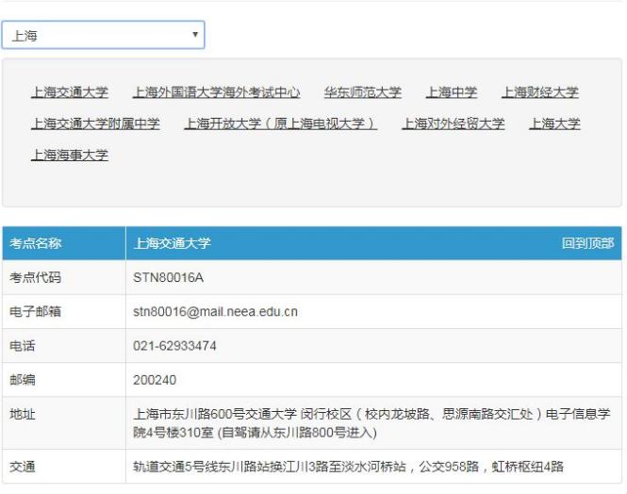Click the 地址 label cell
Viewport: 627px width, 494px height.
[64, 423]
